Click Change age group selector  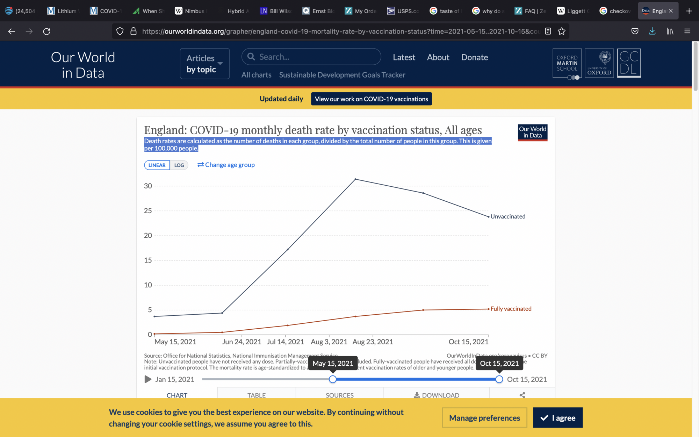pyautogui.click(x=226, y=165)
